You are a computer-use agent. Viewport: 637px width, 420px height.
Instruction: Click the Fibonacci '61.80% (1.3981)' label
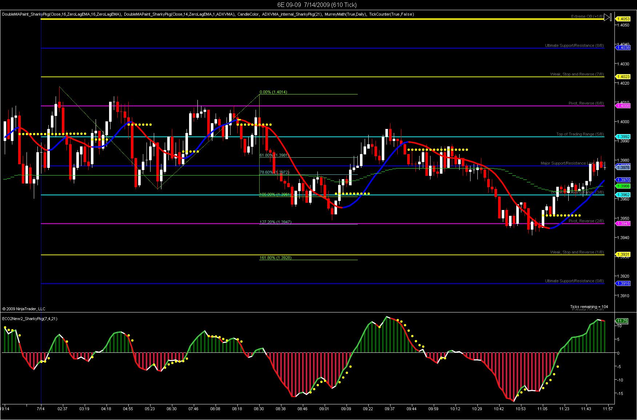coord(275,155)
